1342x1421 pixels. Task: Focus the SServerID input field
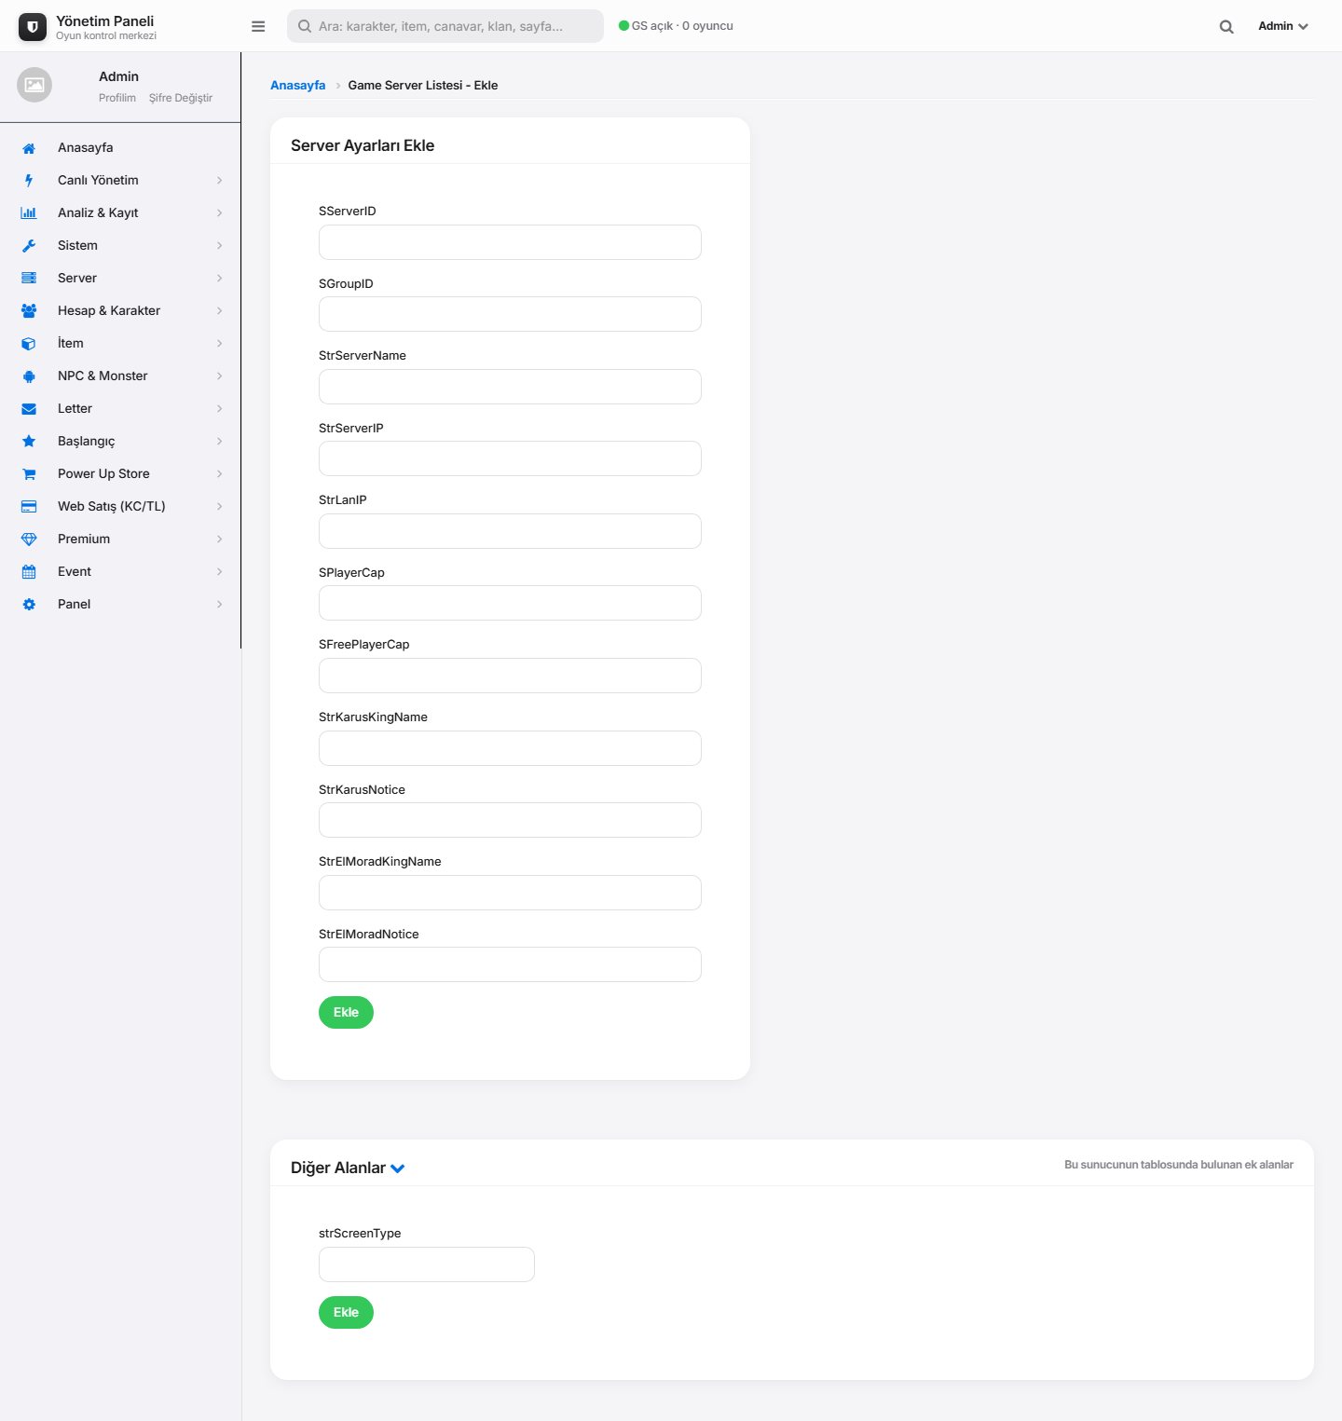click(510, 242)
